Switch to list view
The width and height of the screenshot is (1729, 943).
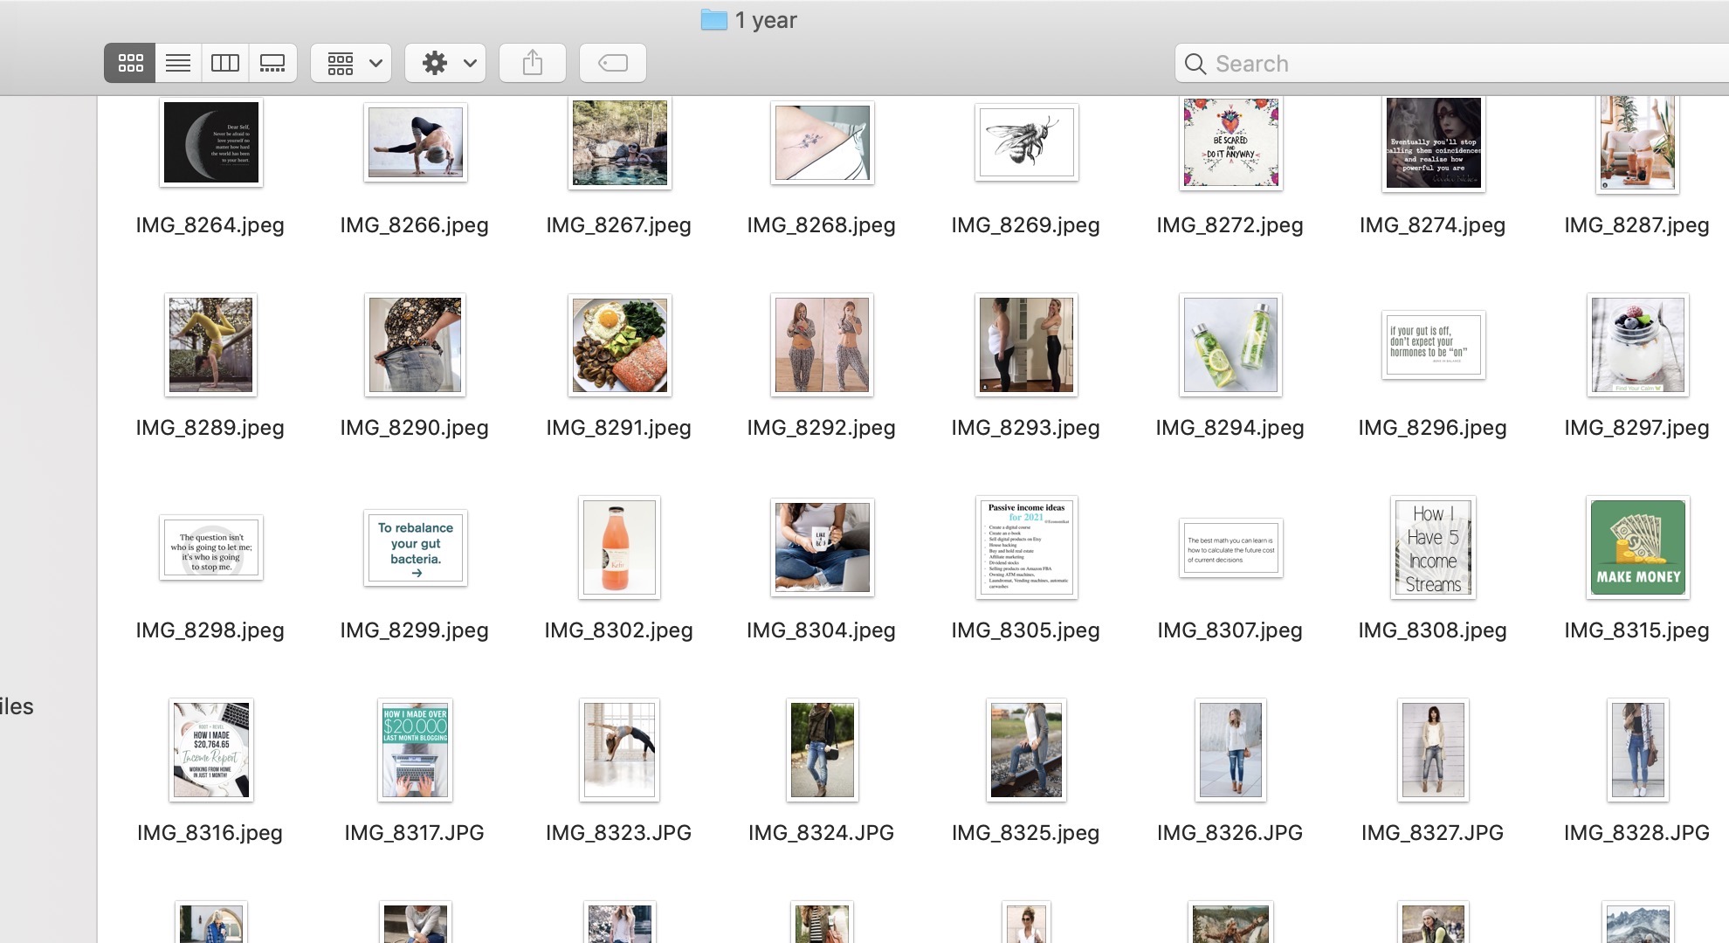[x=178, y=63]
